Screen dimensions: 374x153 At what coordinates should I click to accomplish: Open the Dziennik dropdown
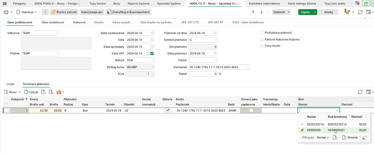281,12
